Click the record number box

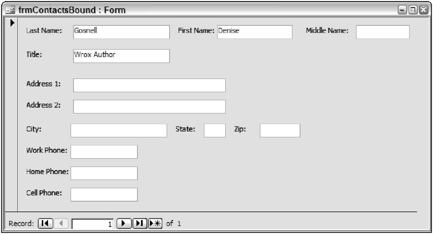click(x=93, y=224)
